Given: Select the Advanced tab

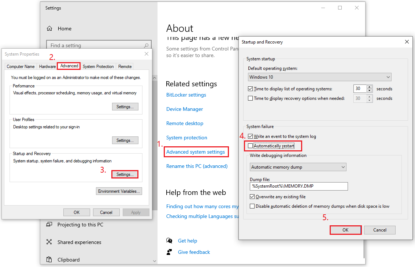Looking at the screenshot, I should click(69, 66).
